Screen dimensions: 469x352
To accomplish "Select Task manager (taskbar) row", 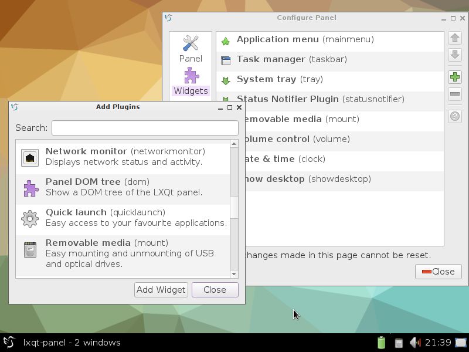I will [x=330, y=62].
